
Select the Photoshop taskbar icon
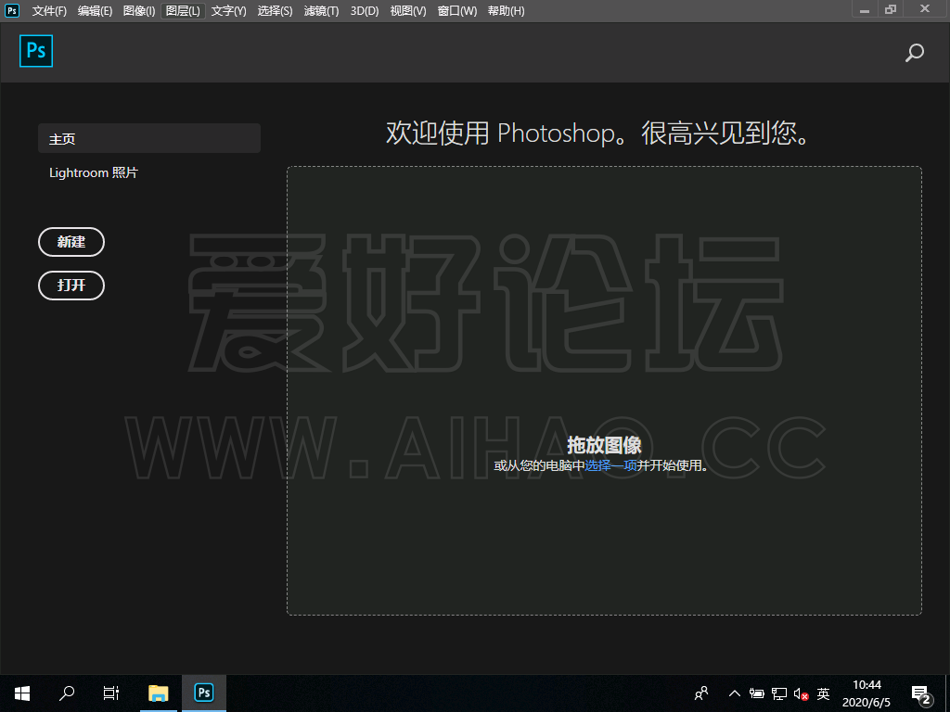point(204,693)
